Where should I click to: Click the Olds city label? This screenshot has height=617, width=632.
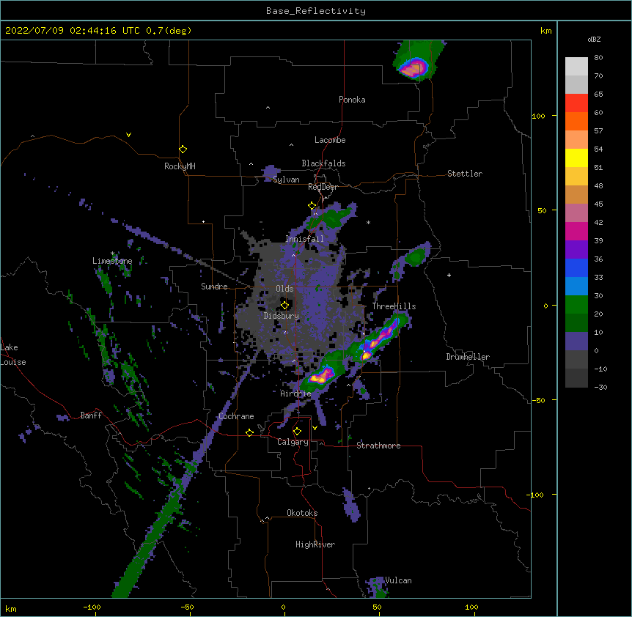[x=284, y=289]
